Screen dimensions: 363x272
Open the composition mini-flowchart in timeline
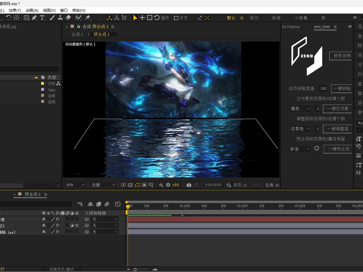[x=80, y=204]
